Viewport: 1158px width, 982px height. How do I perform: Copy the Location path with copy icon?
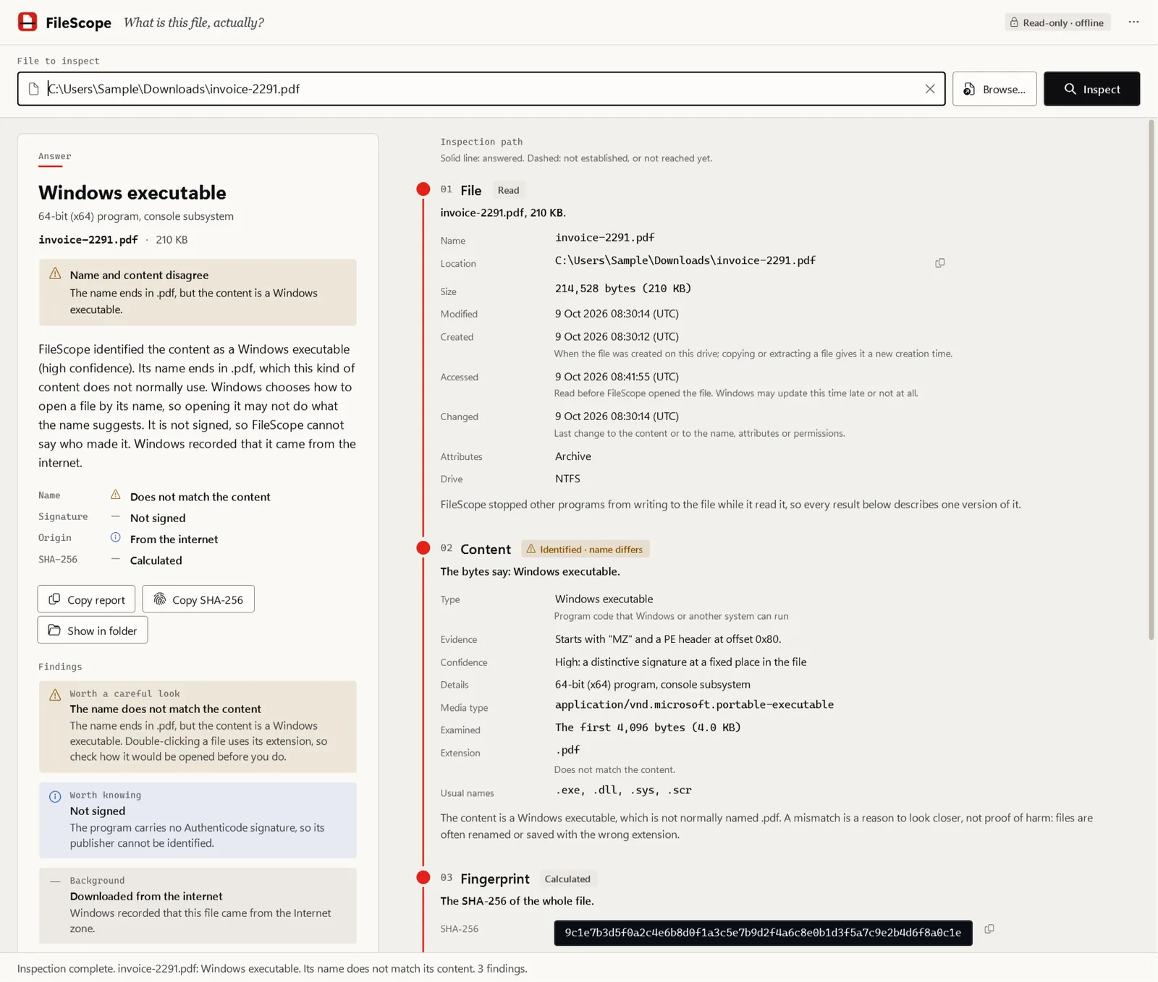940,262
